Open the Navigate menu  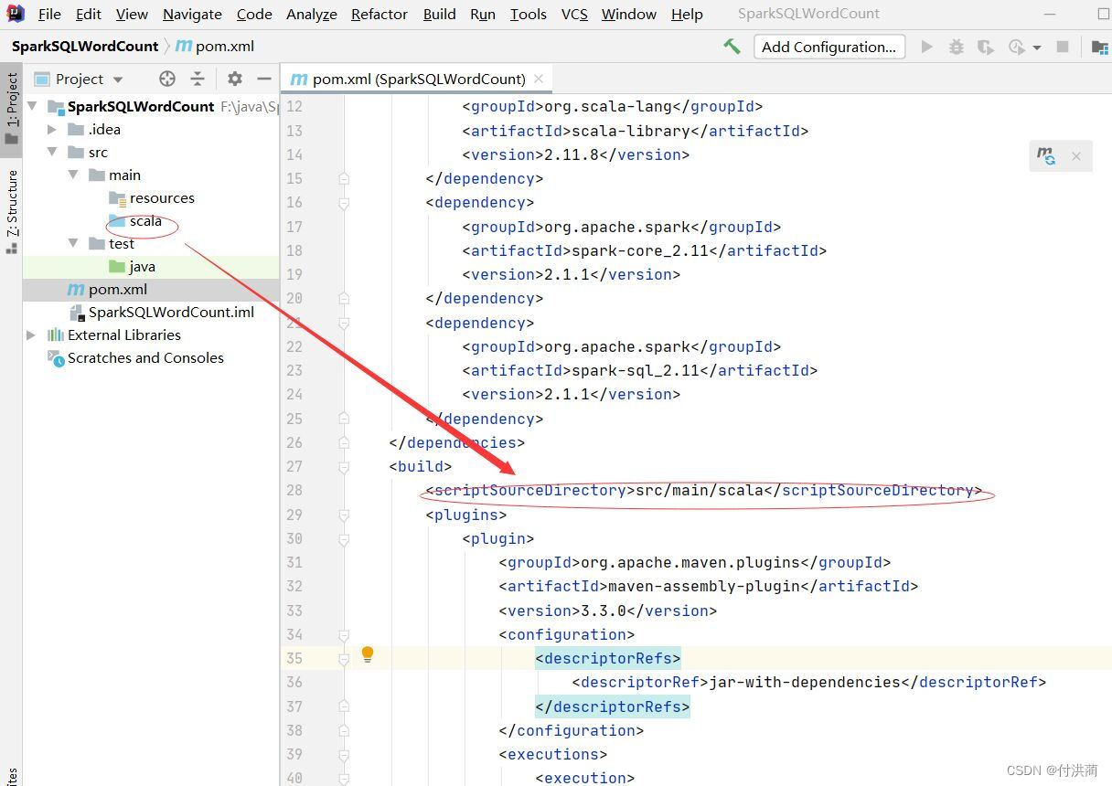[192, 14]
